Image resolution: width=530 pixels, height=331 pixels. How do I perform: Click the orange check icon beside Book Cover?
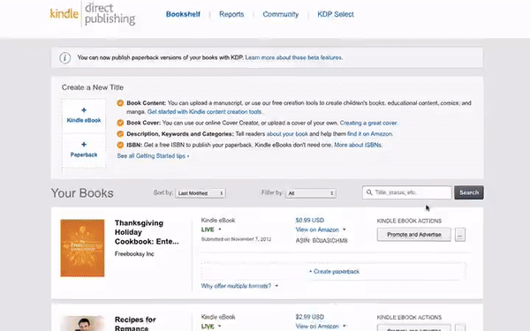120,123
